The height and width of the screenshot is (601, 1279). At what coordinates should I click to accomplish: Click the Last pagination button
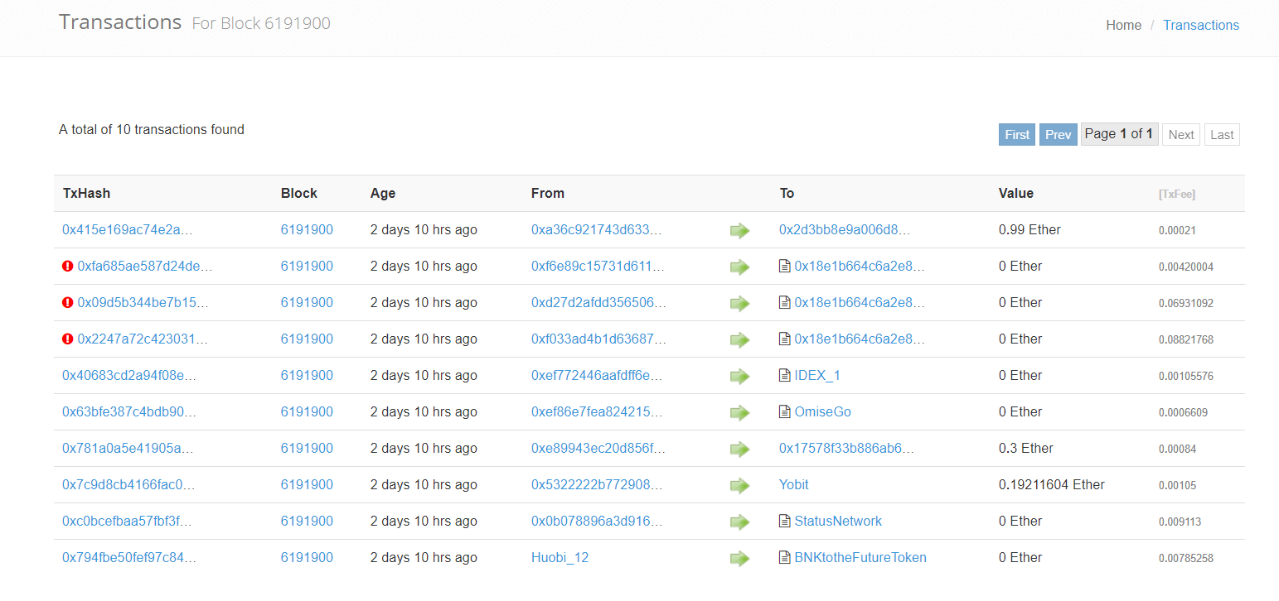(x=1222, y=135)
